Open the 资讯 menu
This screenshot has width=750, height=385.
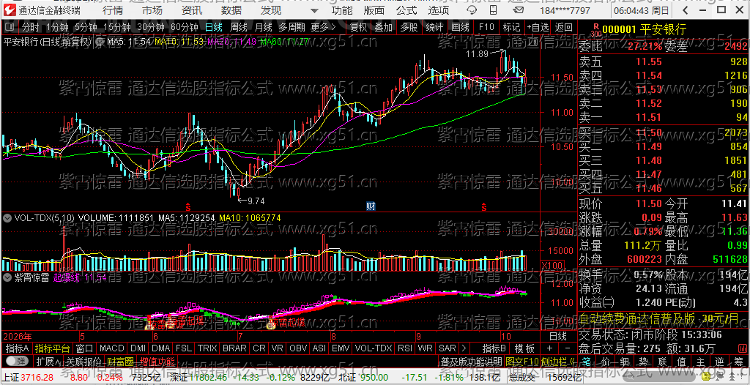click(191, 10)
